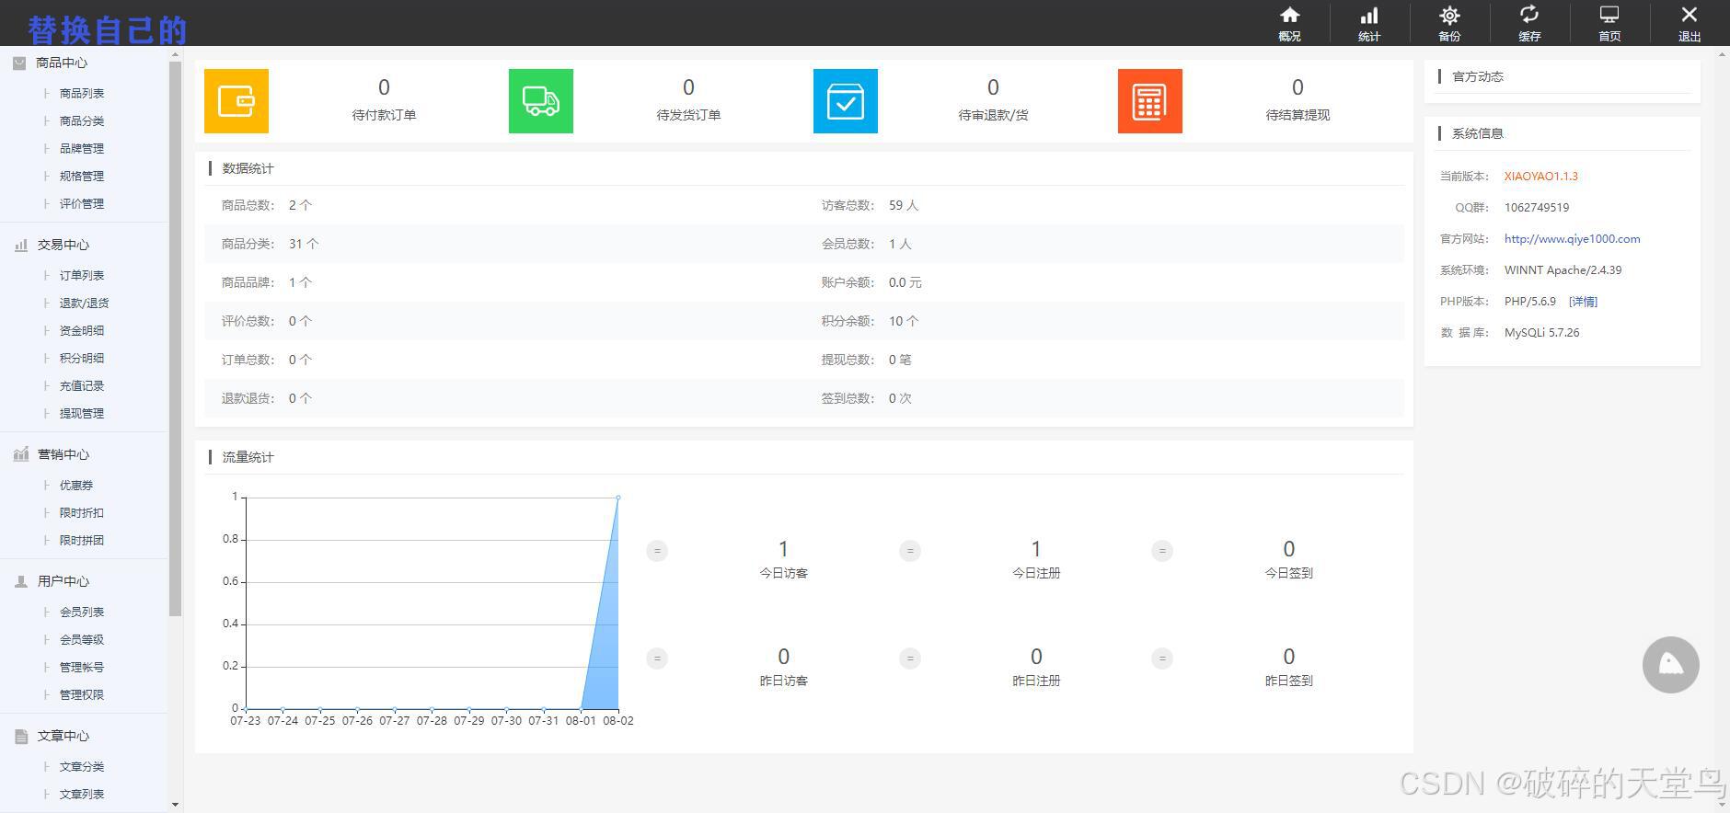Click the XIAOYAO1.1.3 version text
Screen dimensions: 1730x813
(1540, 176)
